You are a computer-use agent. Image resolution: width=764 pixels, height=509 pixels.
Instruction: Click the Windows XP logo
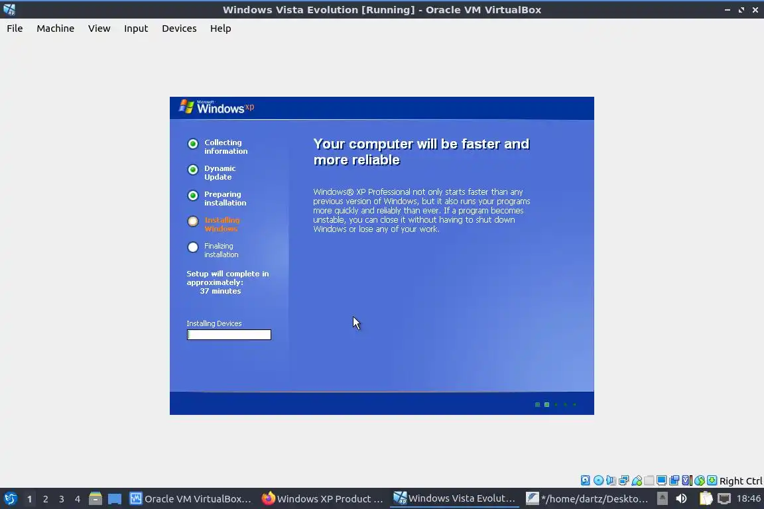(216, 107)
